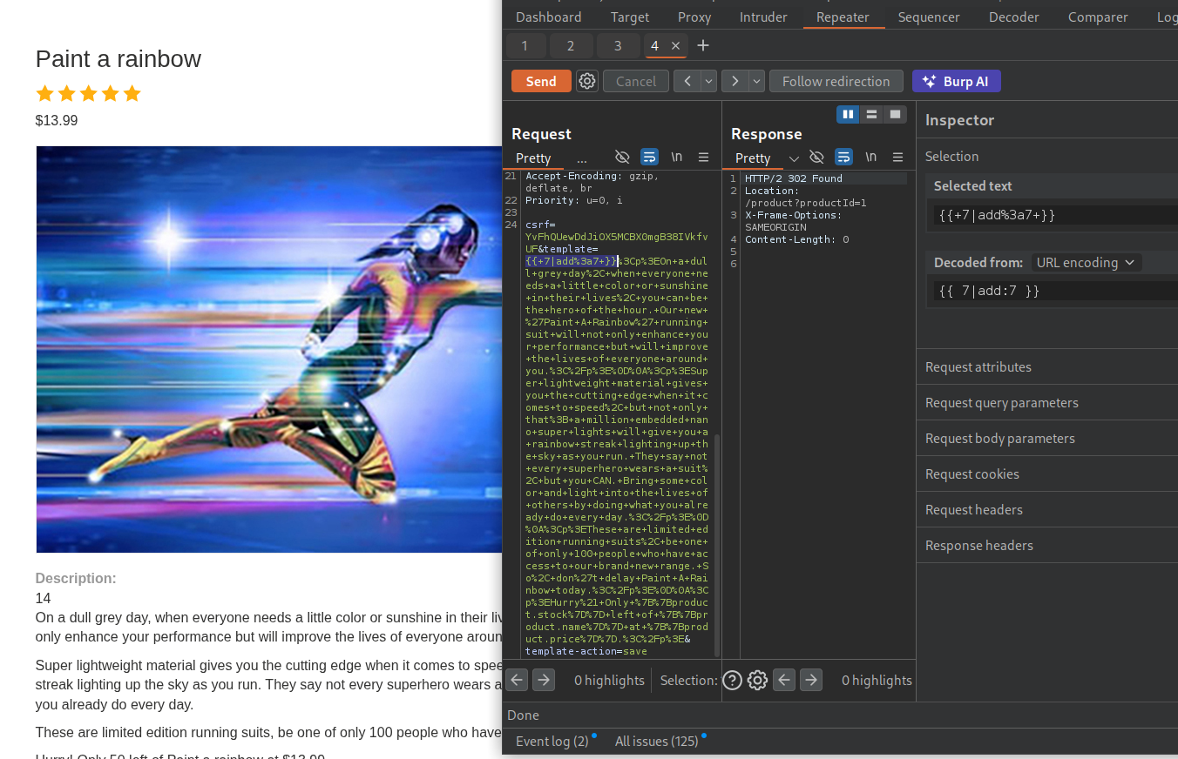The width and height of the screenshot is (1178, 759).
Task: Click the Response panel hamburger menu icon
Action: pyautogui.click(x=897, y=158)
